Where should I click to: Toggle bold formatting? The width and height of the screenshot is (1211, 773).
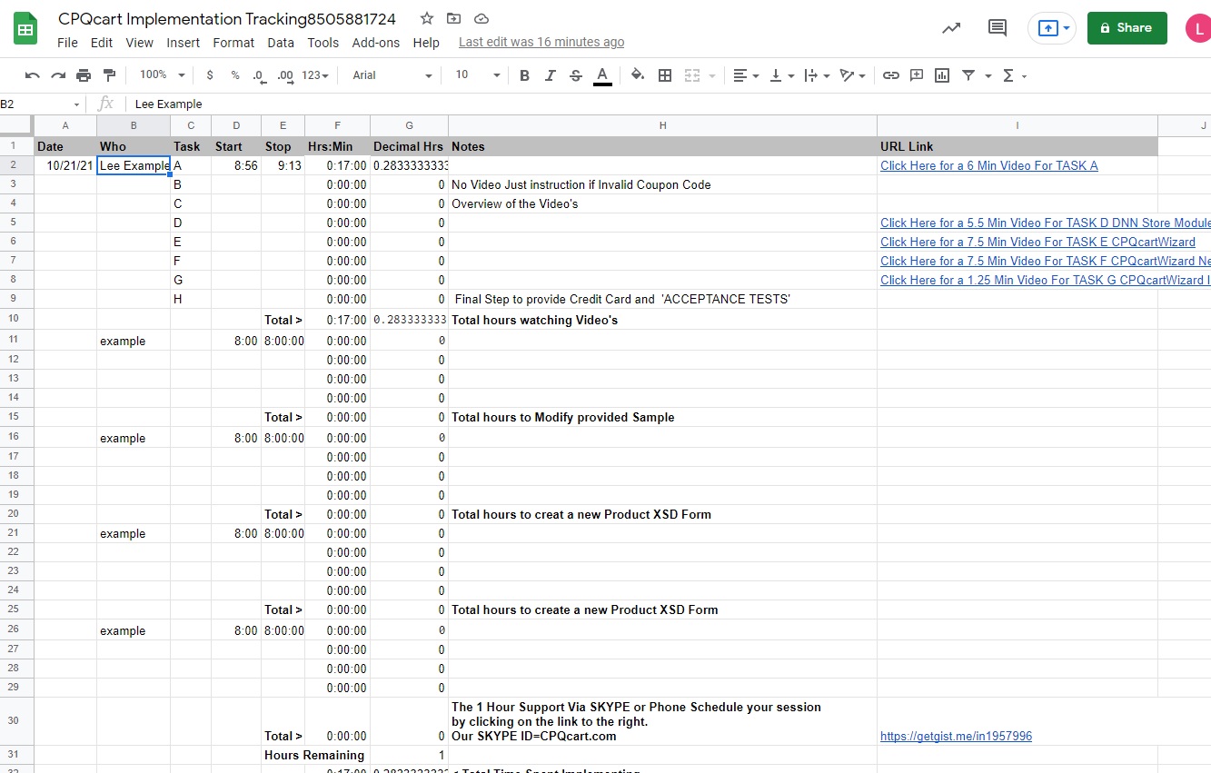click(x=524, y=75)
